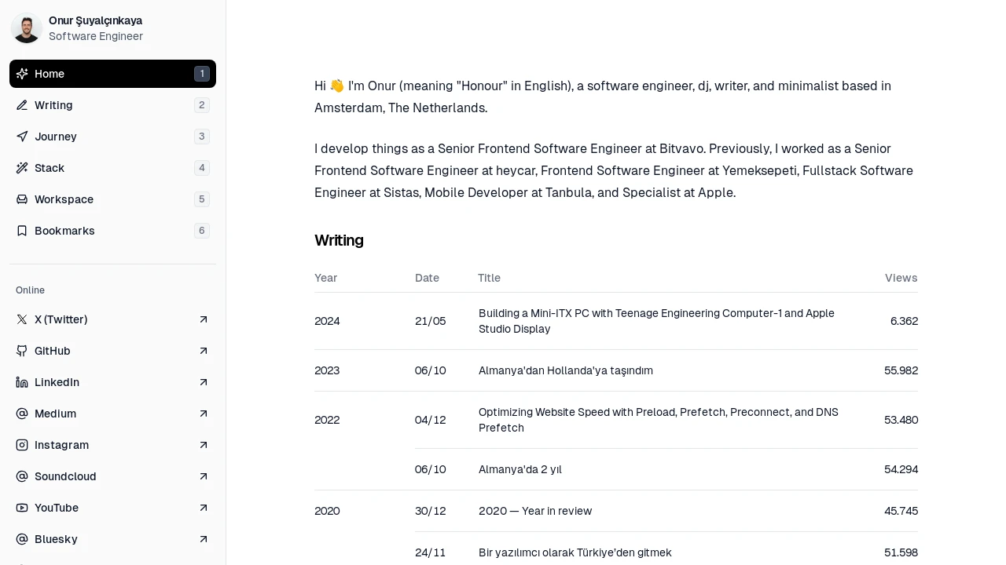Click the GitHub logo icon
Screen dimensions: 1006x565
tap(22, 351)
